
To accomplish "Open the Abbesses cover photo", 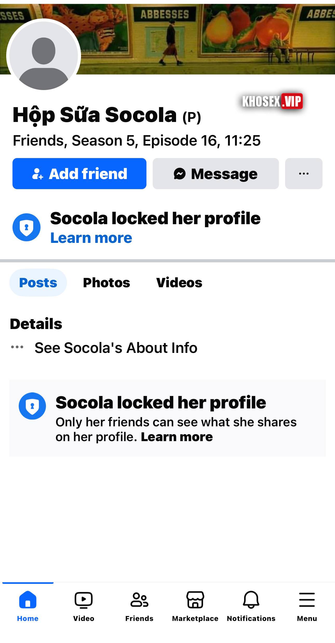I will pyautogui.click(x=208, y=39).
